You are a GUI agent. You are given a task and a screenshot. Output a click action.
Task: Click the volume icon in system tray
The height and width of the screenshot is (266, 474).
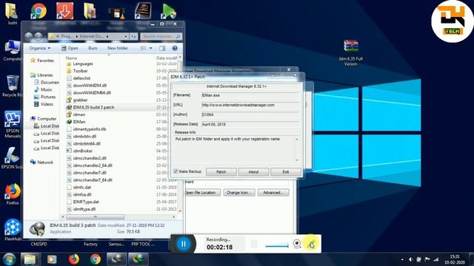click(410, 259)
